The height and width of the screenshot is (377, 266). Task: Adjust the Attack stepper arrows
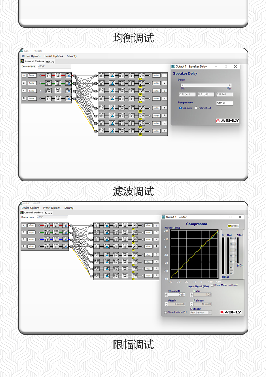[166, 304]
